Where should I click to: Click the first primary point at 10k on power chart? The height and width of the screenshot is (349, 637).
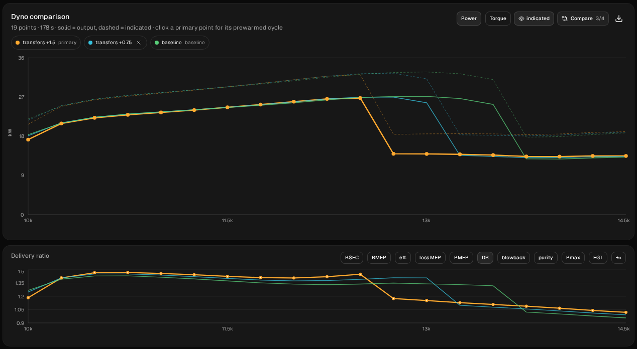[x=28, y=139]
